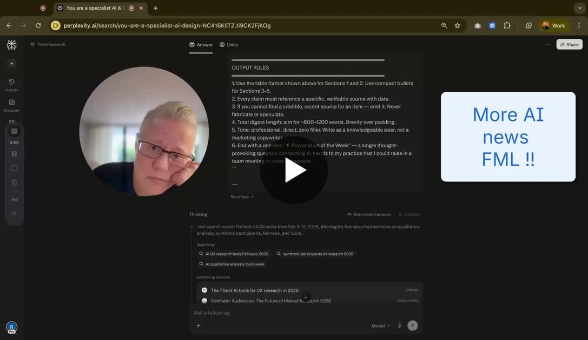The image size is (588, 340).
Task: Submit follow-up with the arrow button
Action: click(x=413, y=326)
